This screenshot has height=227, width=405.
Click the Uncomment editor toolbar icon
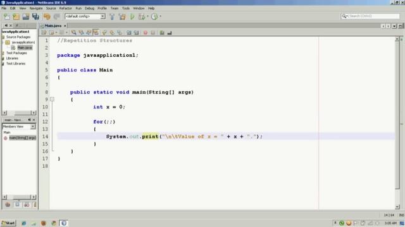[170, 33]
